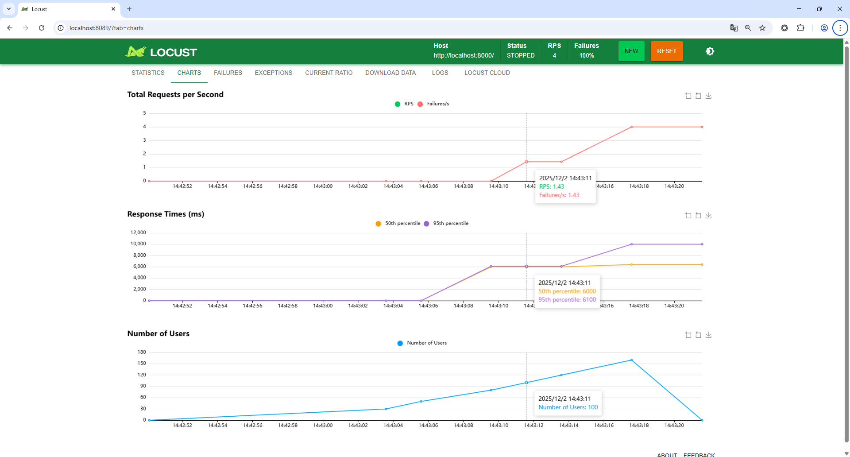The height and width of the screenshot is (457, 850).
Task: Click the Google Translate icon in the address bar
Action: pyautogui.click(x=734, y=27)
